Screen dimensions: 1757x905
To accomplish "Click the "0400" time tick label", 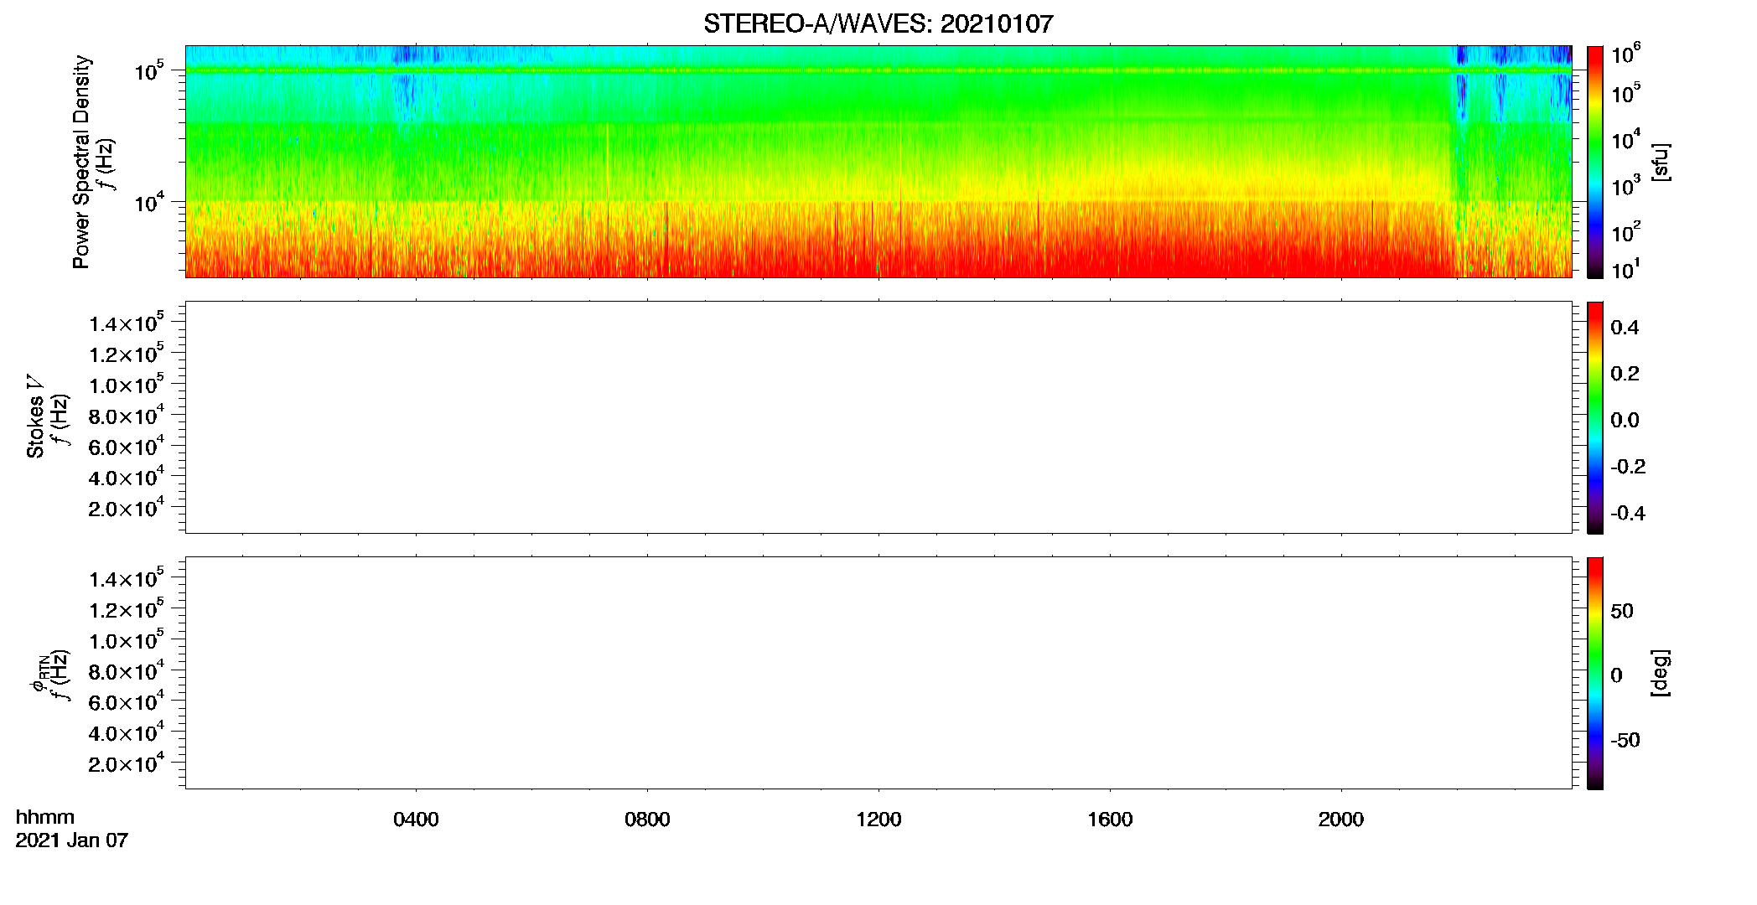I will [x=416, y=820].
